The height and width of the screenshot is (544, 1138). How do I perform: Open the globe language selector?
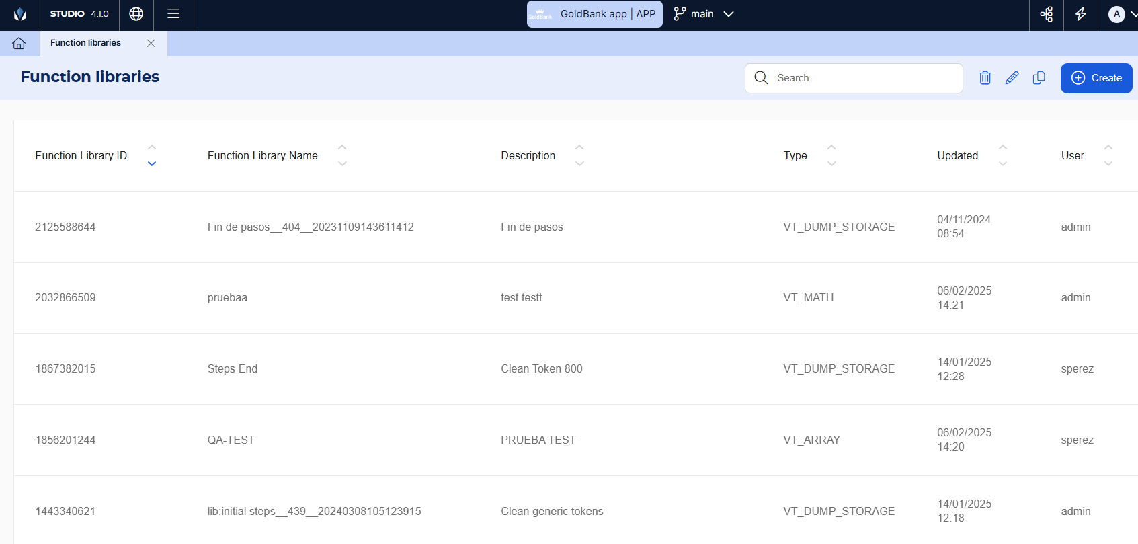136,14
